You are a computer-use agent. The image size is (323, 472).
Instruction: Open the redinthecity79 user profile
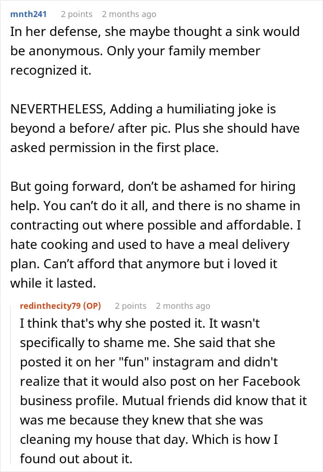click(x=50, y=306)
